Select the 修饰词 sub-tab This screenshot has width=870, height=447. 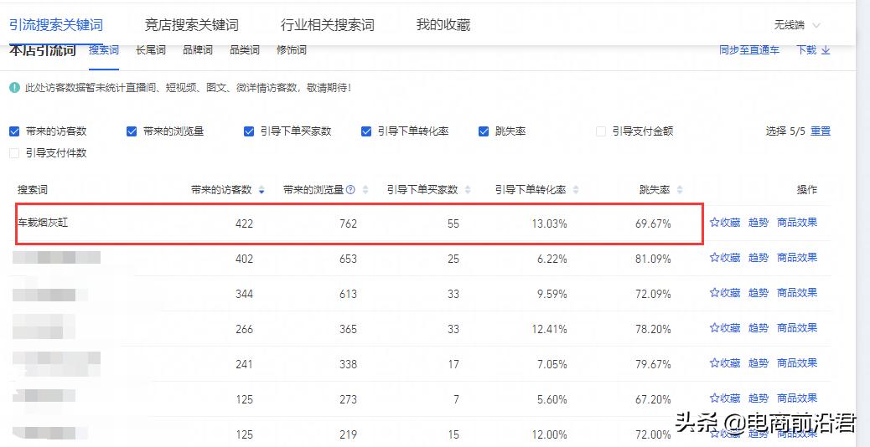pos(292,50)
